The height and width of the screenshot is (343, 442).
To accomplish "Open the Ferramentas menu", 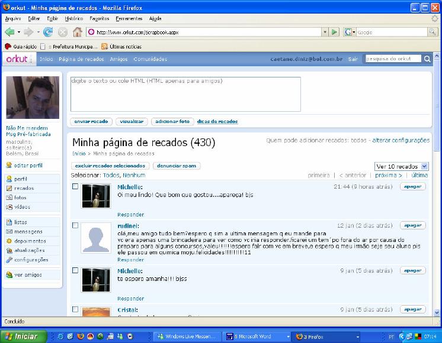I will [129, 18].
